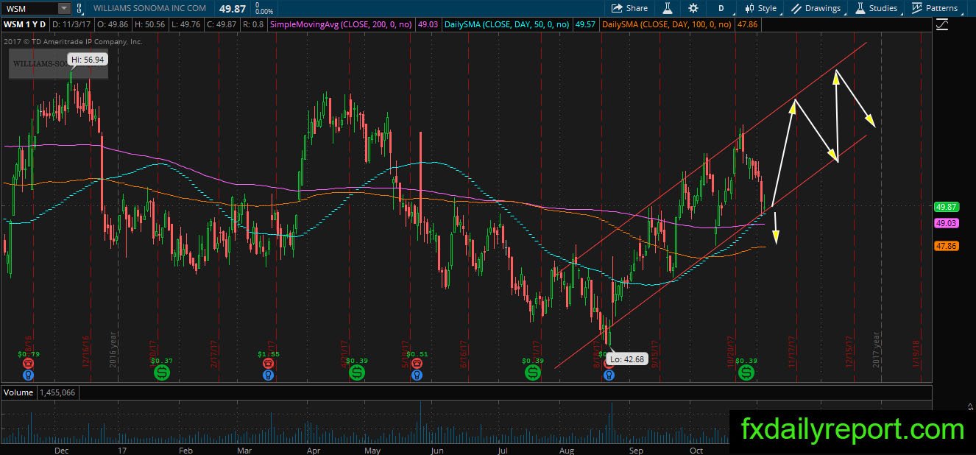Click the bulb icon under $0.51 earnings
This screenshot has width=976, height=455.
[x=417, y=375]
